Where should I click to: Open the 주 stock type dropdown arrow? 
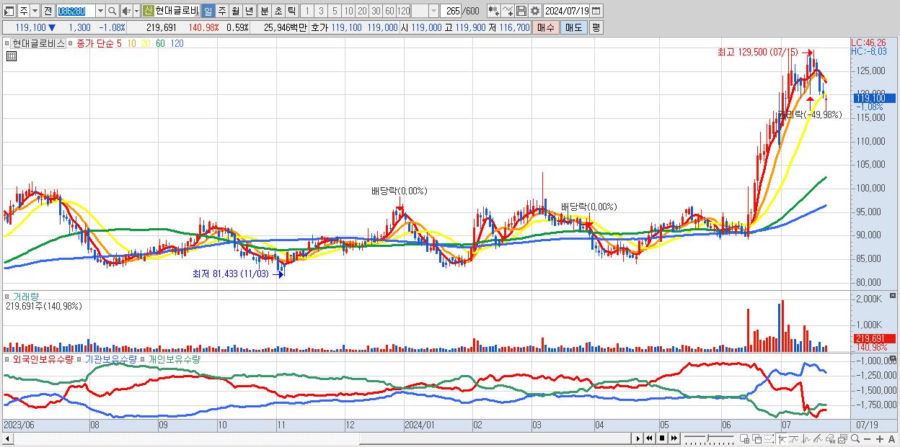point(35,12)
